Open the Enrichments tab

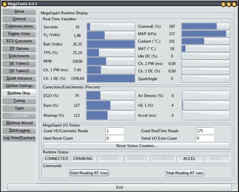[x=19, y=56]
